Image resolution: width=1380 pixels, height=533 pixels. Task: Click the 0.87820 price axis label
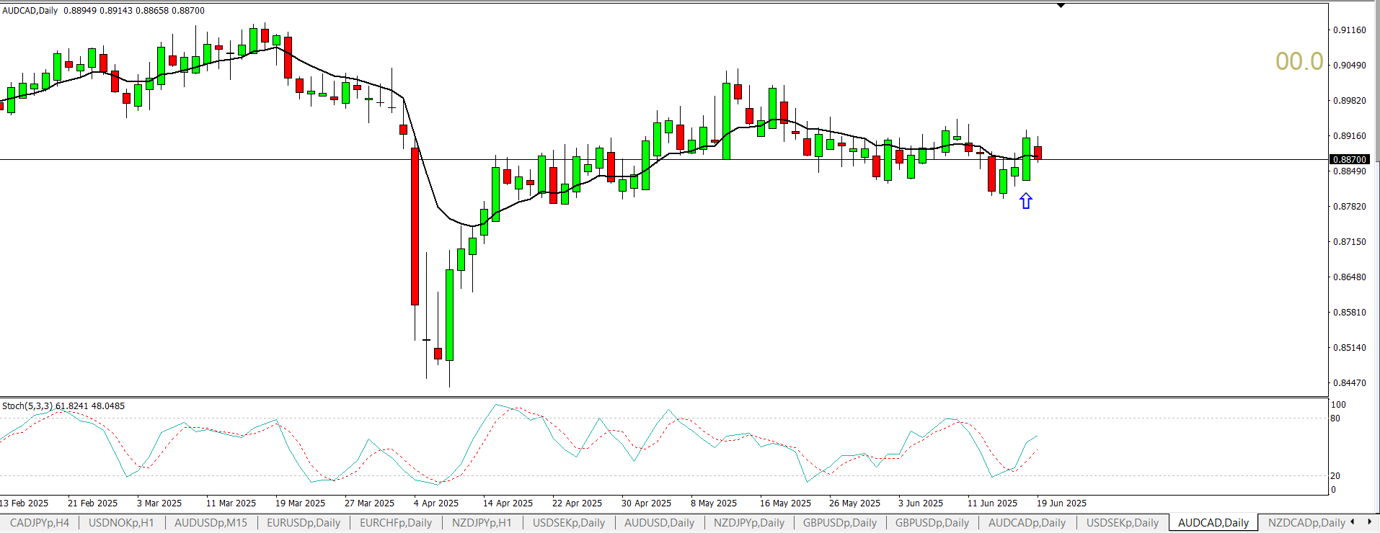pyautogui.click(x=1349, y=207)
